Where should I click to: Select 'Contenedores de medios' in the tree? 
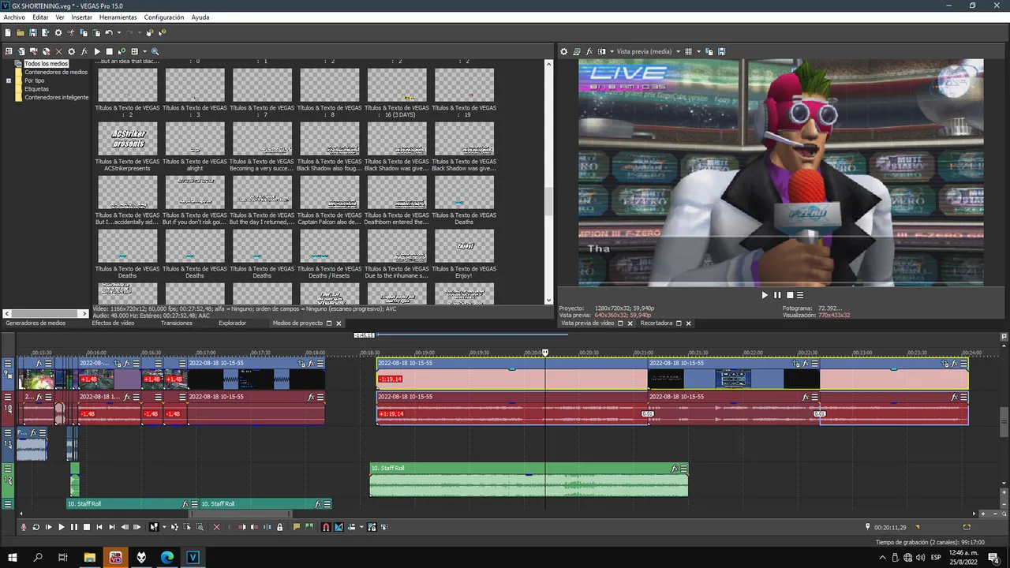(x=56, y=72)
